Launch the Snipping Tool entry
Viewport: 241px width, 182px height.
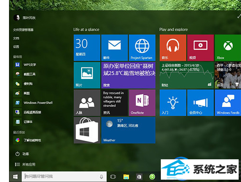25,74
